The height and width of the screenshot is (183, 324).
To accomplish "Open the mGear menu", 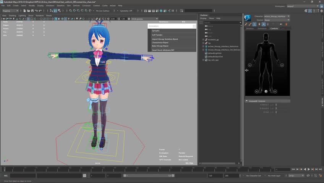I will (113, 6).
